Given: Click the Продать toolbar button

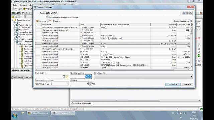Looking at the screenshot, I should point(17,9).
